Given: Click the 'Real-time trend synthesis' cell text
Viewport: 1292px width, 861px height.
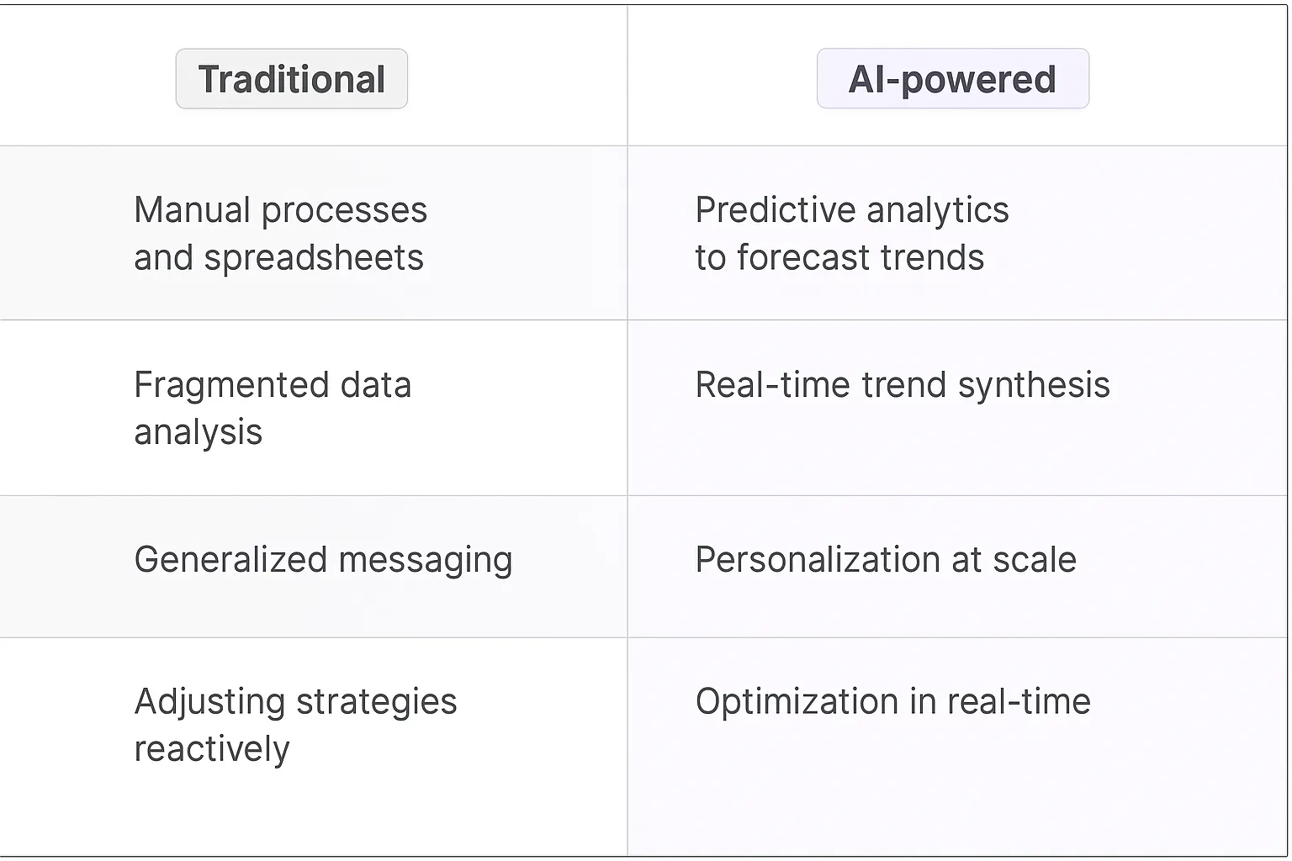Looking at the screenshot, I should click(902, 385).
